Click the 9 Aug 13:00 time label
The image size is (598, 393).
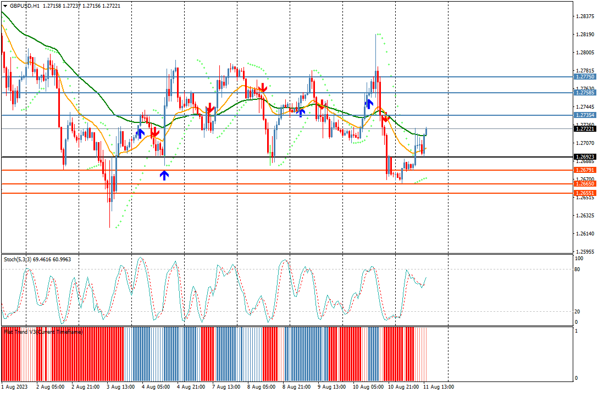pyautogui.click(x=332, y=387)
